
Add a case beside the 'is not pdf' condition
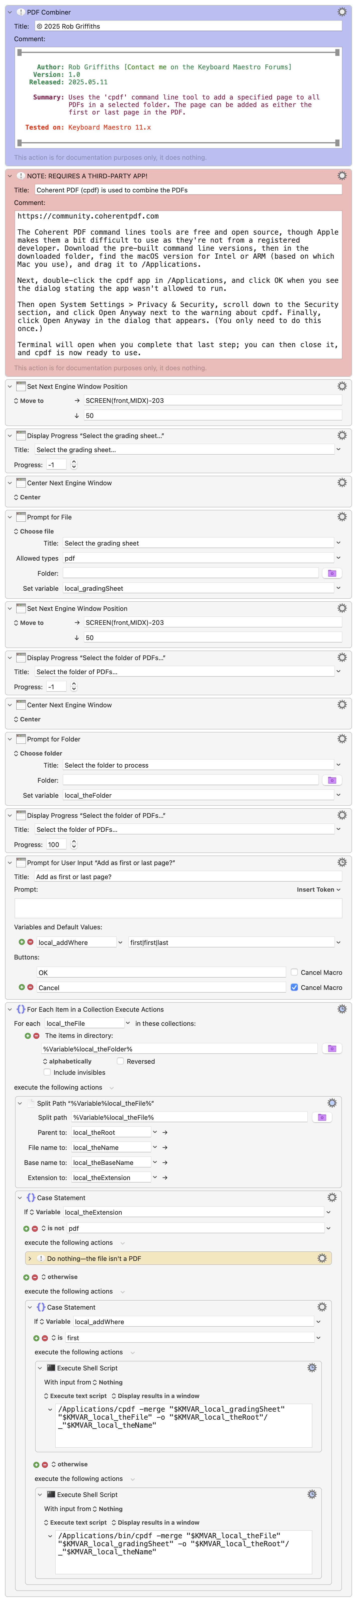pyautogui.click(x=26, y=1228)
